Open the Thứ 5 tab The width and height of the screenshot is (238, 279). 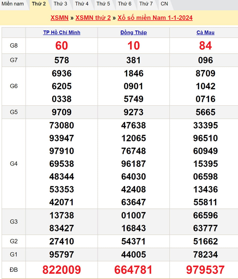pos(103,4)
